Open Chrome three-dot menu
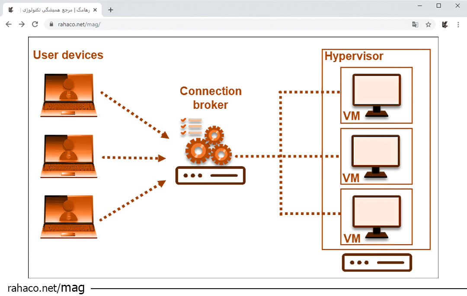Screen dimensions: 467x296 pyautogui.click(x=458, y=25)
